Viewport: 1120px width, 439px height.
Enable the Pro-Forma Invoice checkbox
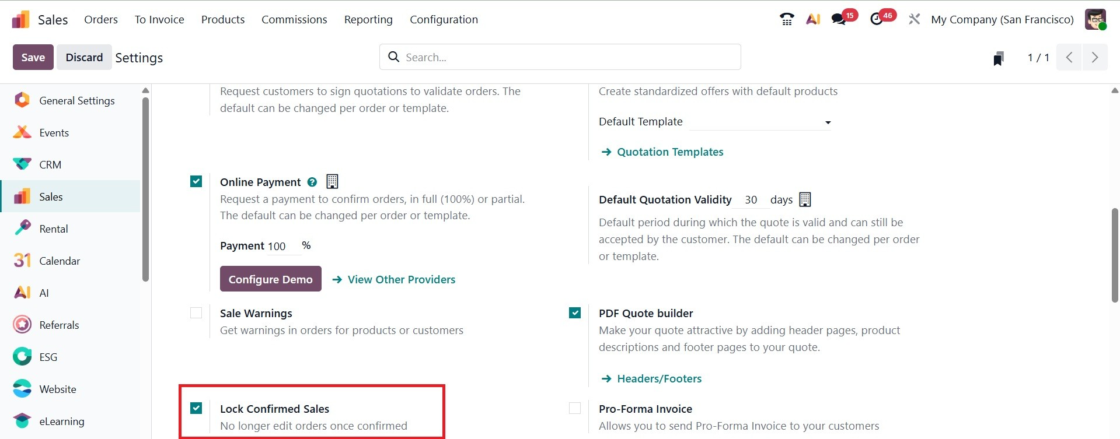[575, 409]
